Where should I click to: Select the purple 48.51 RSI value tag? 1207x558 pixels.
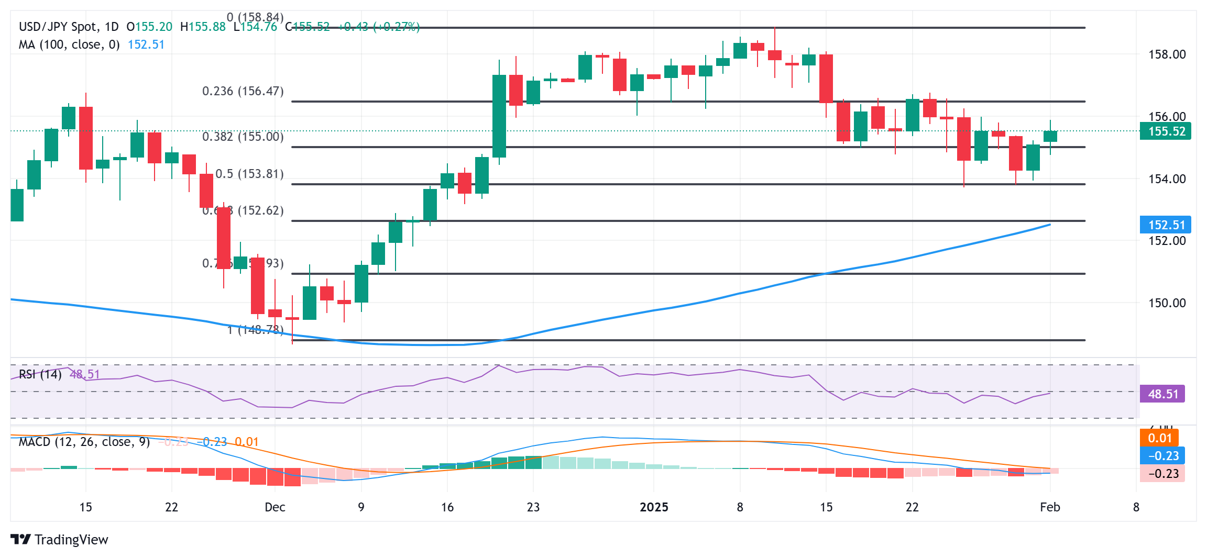click(1162, 394)
